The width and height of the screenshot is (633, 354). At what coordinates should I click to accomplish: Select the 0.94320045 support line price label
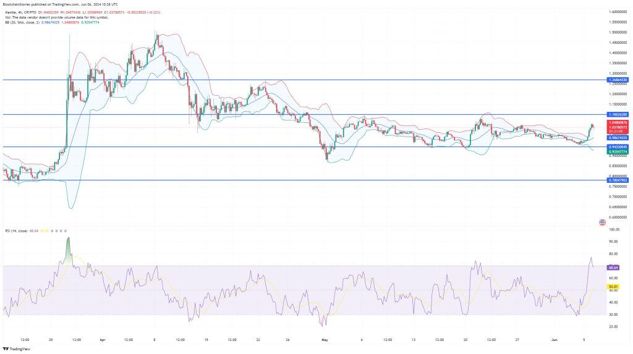[x=618, y=146]
